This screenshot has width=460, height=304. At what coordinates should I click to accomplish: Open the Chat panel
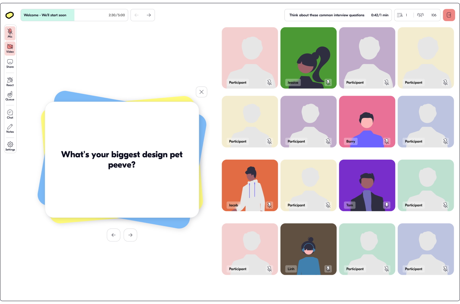click(x=10, y=114)
